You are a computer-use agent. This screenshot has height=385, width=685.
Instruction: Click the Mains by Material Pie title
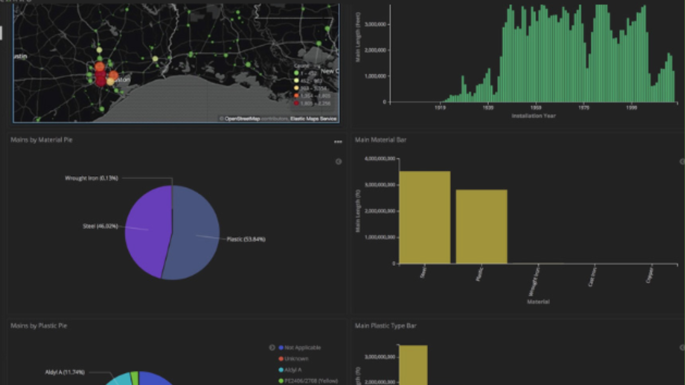[41, 140]
